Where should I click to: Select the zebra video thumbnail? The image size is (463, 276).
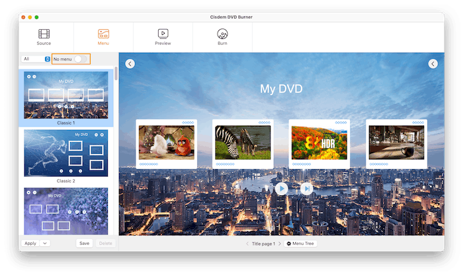[x=243, y=142]
